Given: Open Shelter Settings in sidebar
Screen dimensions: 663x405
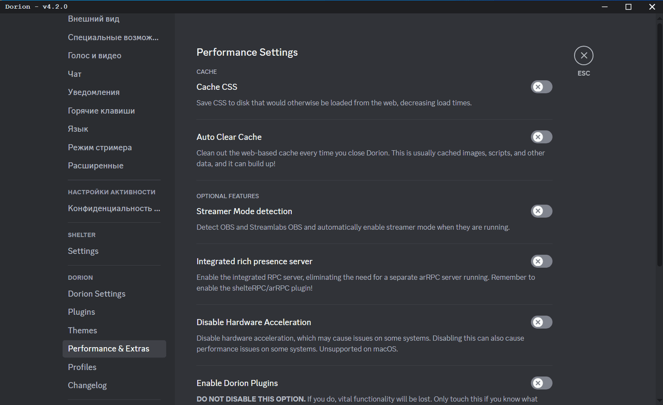Looking at the screenshot, I should pos(83,251).
